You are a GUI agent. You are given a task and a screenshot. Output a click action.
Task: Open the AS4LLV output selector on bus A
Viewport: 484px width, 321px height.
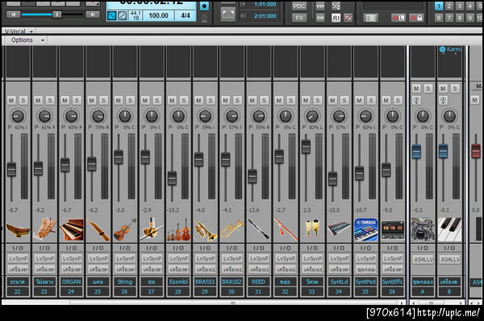tap(423, 259)
